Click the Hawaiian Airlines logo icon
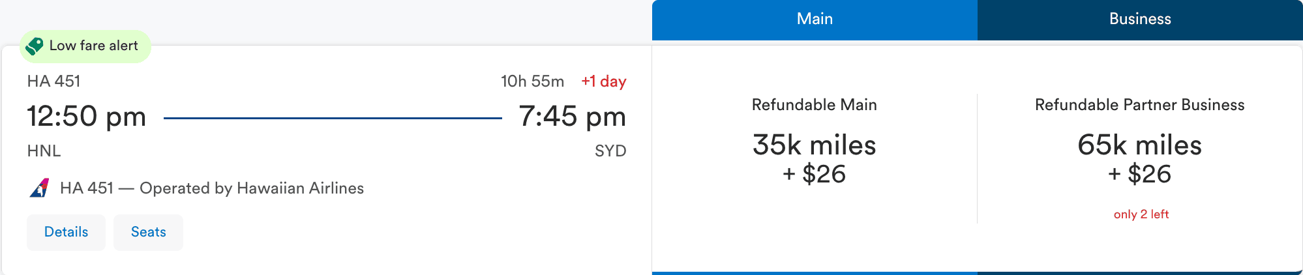This screenshot has width=1303, height=275. click(40, 188)
